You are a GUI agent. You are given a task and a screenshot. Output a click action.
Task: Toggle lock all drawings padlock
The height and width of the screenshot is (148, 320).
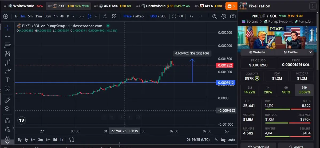coord(7,138)
